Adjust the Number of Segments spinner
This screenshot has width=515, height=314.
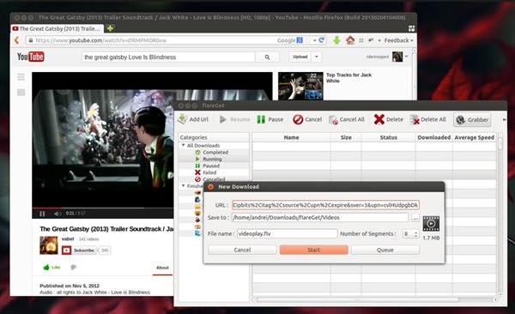tap(411, 234)
